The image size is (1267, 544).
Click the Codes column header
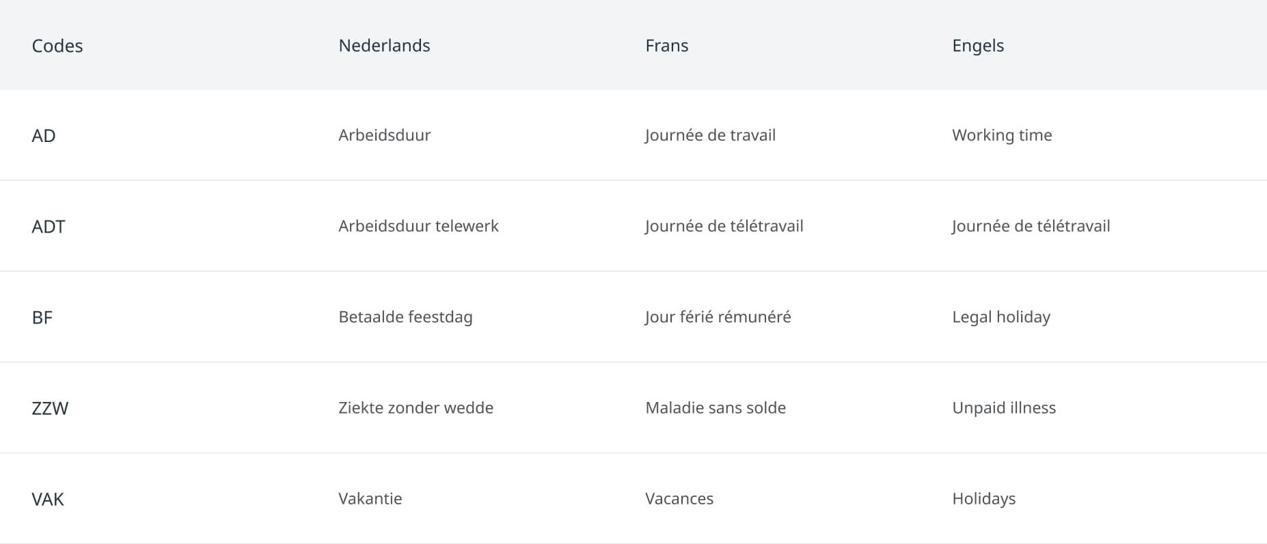pyautogui.click(x=57, y=46)
